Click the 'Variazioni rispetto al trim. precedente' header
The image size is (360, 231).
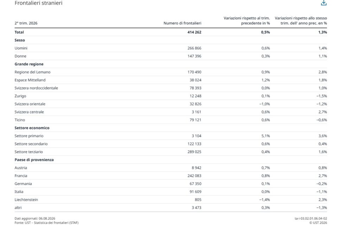tap(246, 21)
